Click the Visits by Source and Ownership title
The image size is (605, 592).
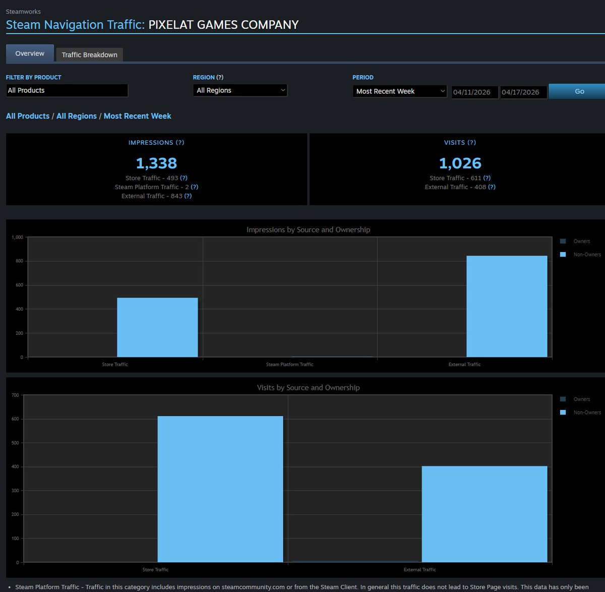(x=309, y=388)
